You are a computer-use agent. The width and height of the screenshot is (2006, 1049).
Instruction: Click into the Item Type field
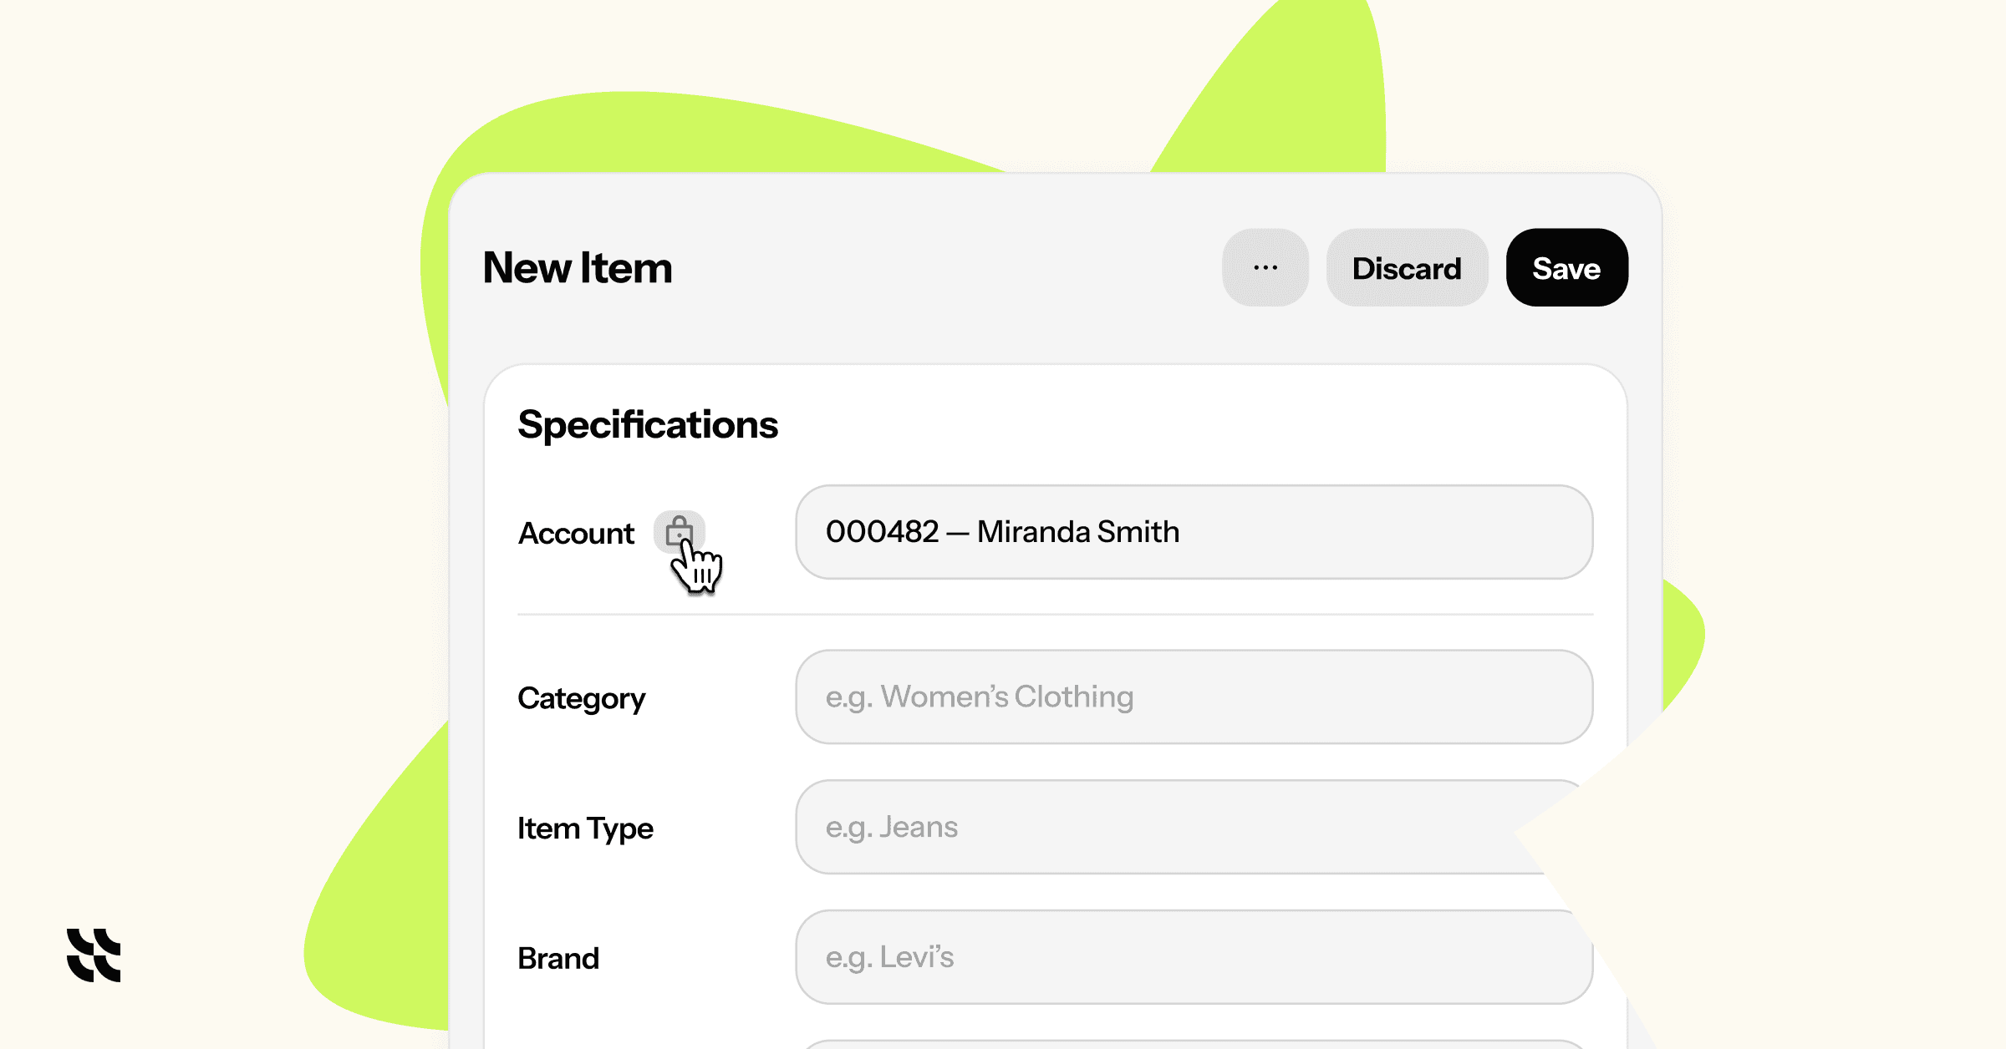click(x=1194, y=827)
